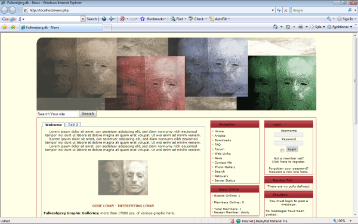Click the Photo Gallery navigation link
This screenshot has height=224, width=358.
(225, 167)
